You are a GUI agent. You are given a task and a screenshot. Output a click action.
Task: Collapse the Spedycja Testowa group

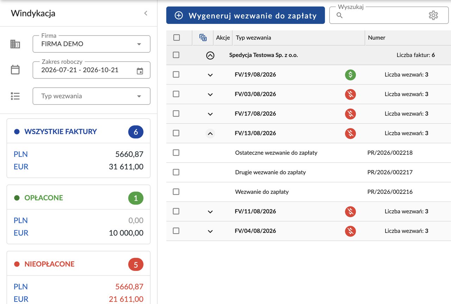[x=210, y=55]
